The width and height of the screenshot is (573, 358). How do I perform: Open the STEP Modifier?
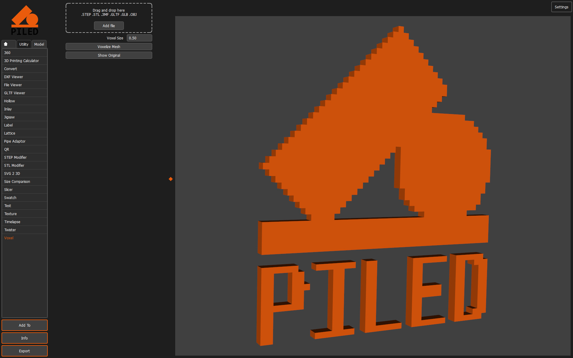coord(24,158)
